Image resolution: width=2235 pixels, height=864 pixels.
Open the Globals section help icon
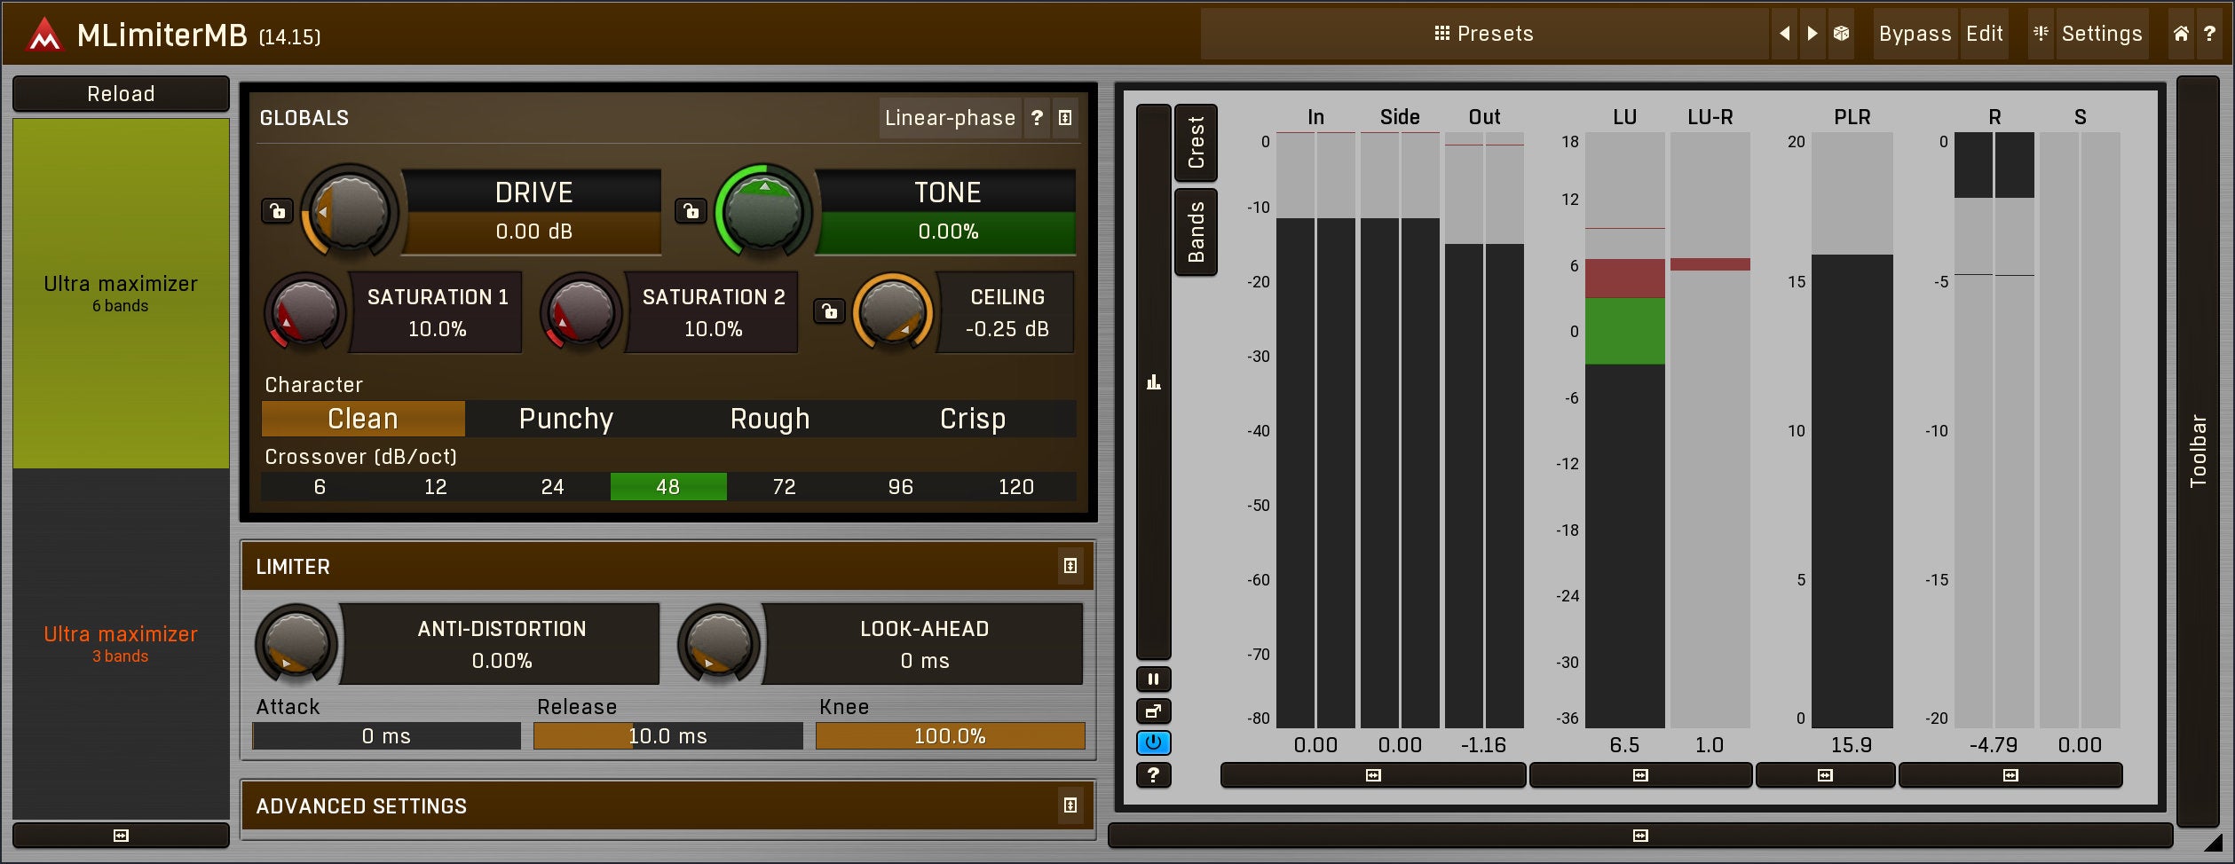(1037, 118)
